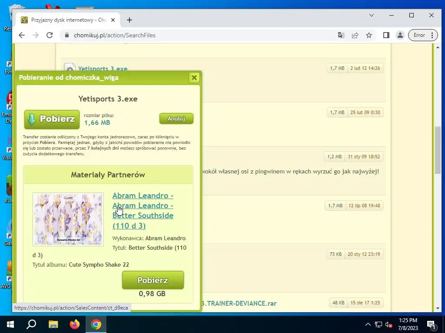The width and height of the screenshot is (445, 333).
Task: Click the chomikuj.pl address bar
Action: [199, 35]
